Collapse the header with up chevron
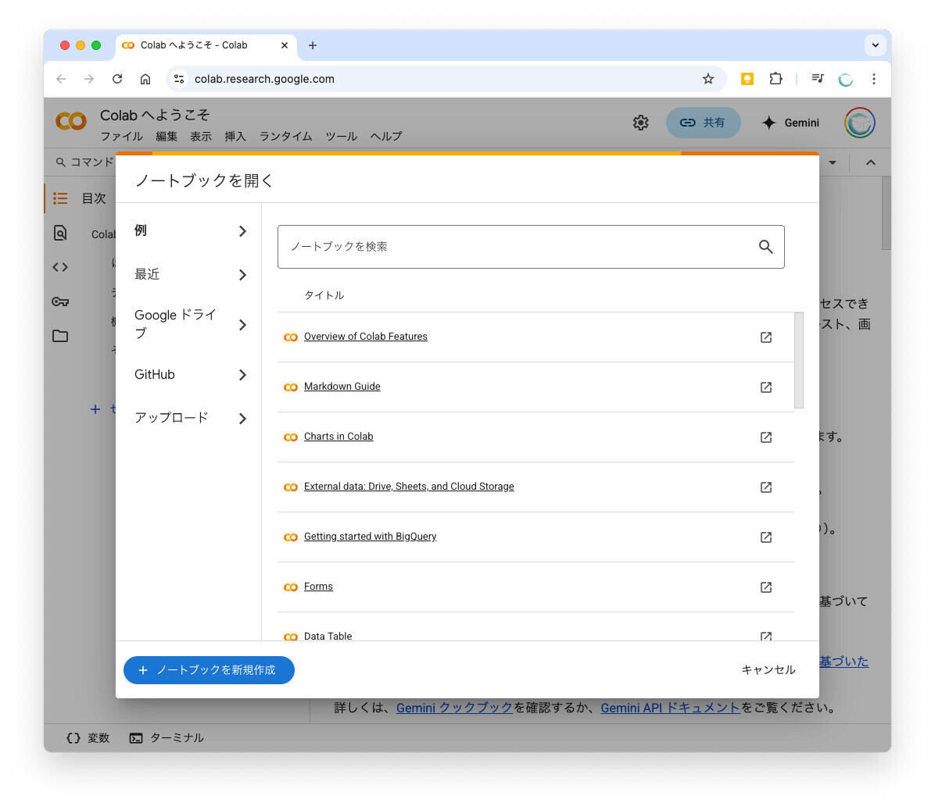 tap(871, 162)
